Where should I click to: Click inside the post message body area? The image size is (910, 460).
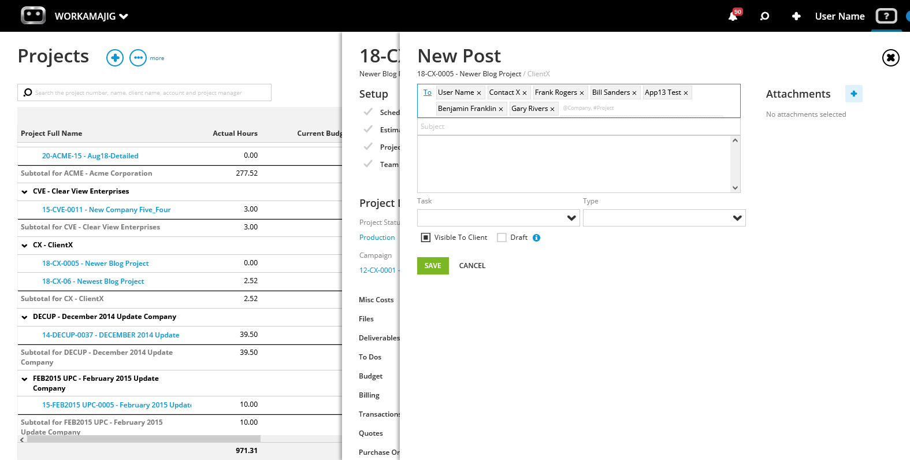(574, 164)
